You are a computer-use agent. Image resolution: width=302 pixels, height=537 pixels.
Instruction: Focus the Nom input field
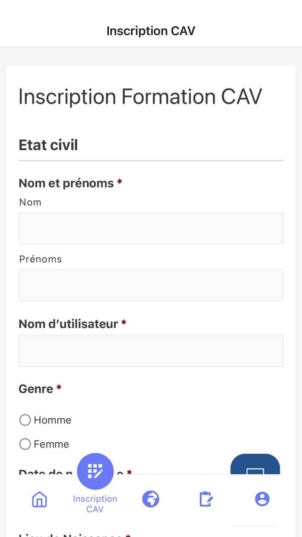pyautogui.click(x=151, y=228)
